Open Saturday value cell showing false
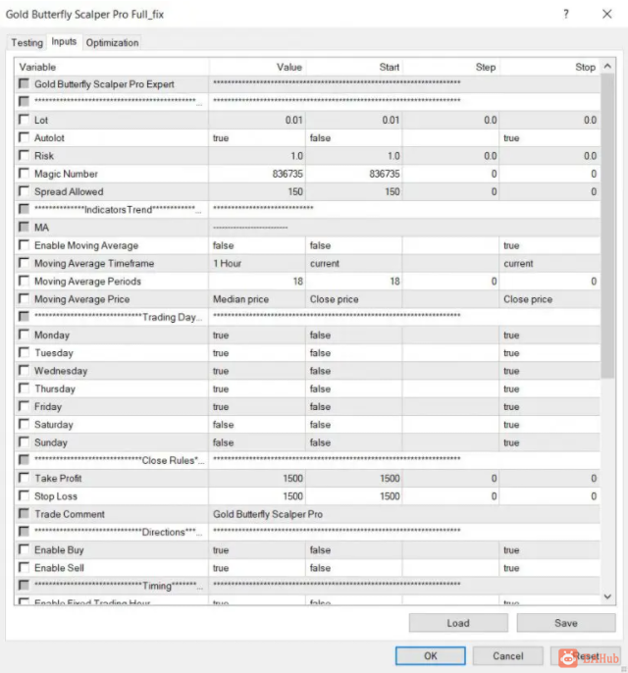 point(257,425)
